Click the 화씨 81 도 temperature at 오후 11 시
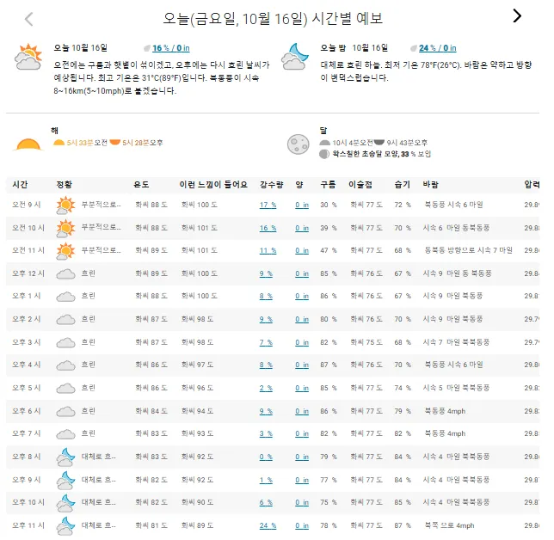The image size is (554, 540). 151,525
